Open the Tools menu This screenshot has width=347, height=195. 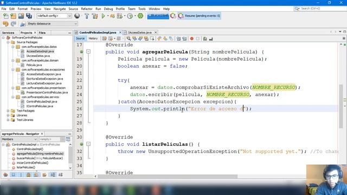pos(142,9)
